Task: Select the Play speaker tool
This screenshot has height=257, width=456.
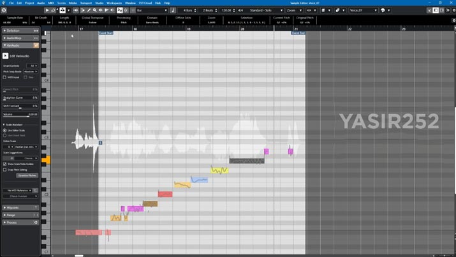Action: (x=112, y=10)
